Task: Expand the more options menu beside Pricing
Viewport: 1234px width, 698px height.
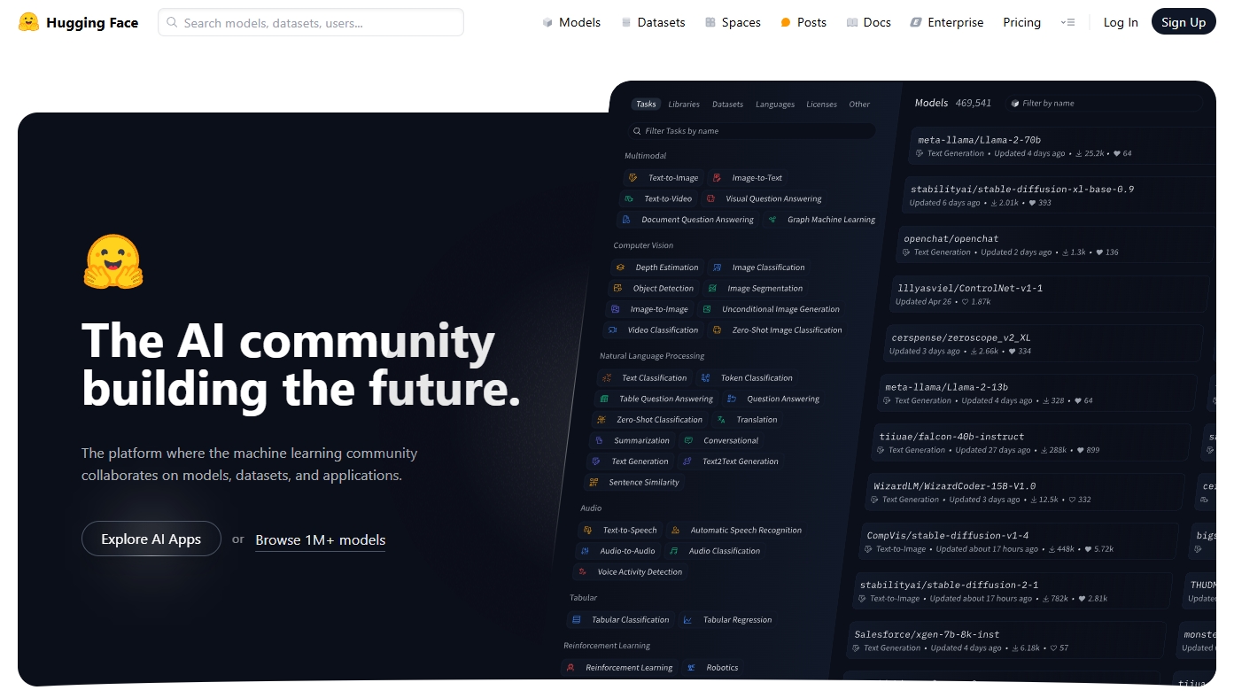Action: [x=1067, y=22]
